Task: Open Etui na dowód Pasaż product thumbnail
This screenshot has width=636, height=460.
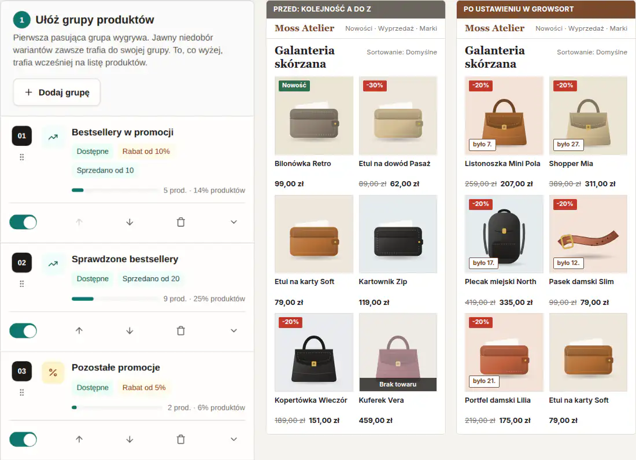Action: click(398, 115)
